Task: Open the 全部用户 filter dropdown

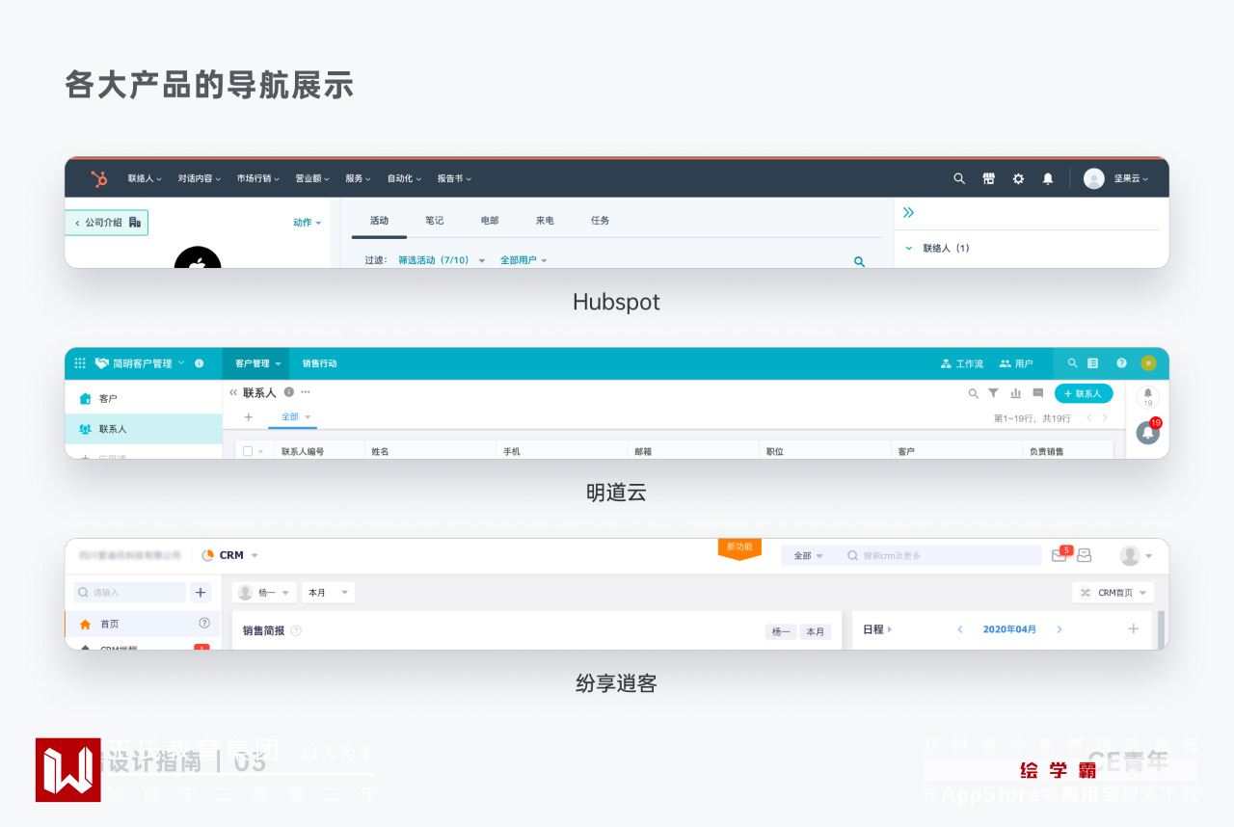Action: pos(523,260)
